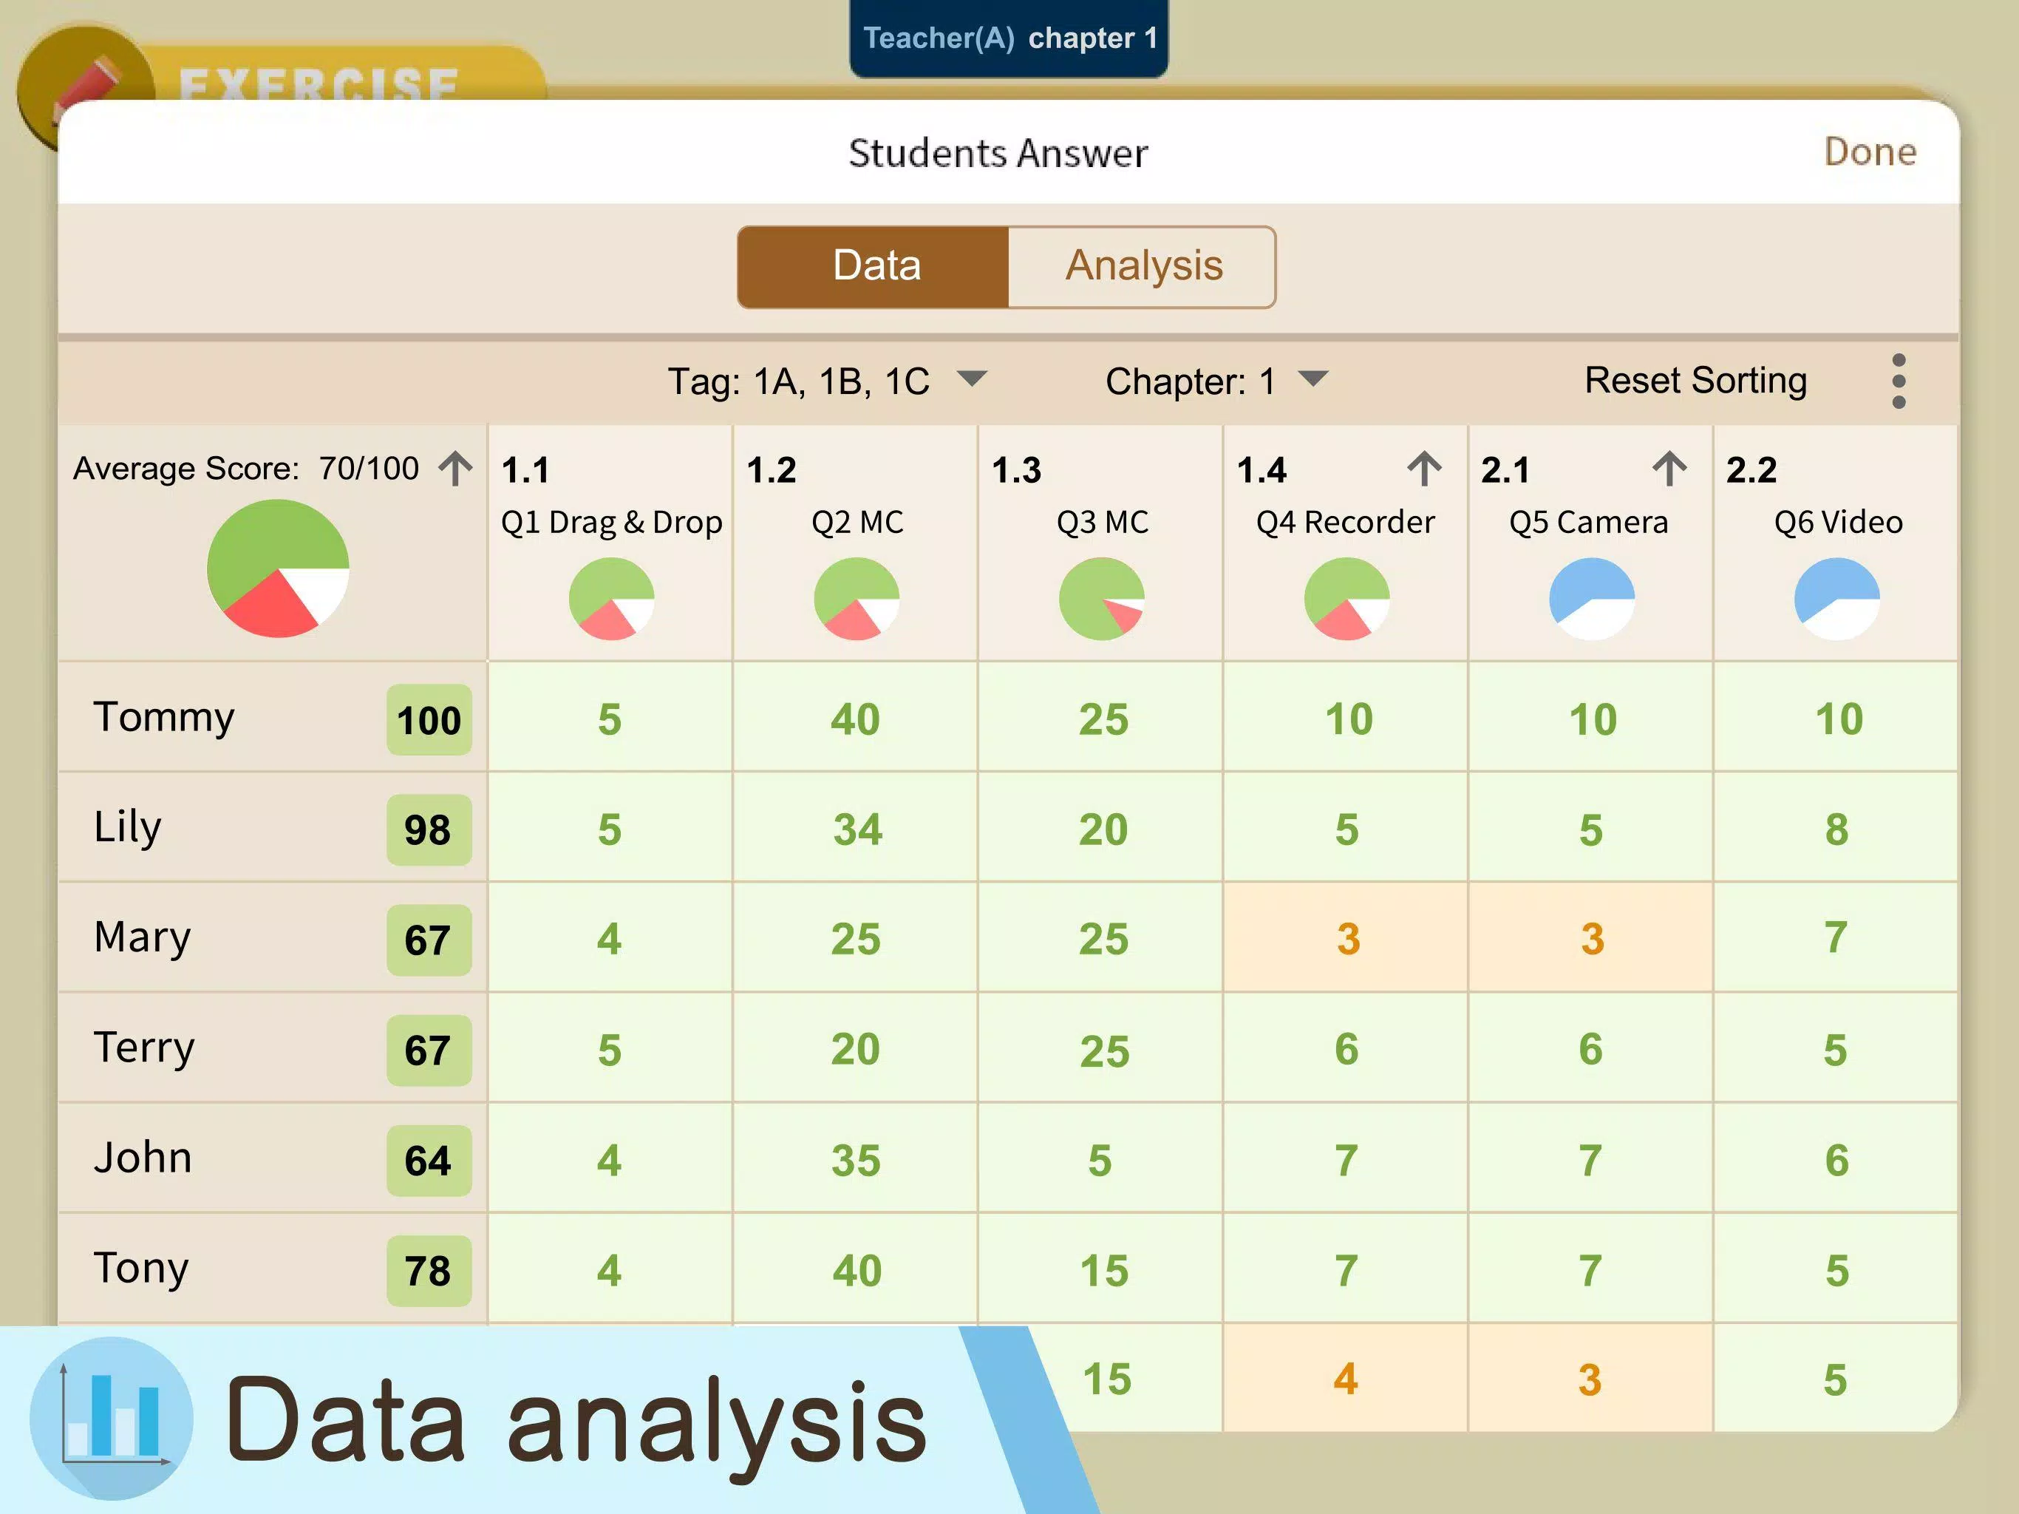View Q2 MC pie chart
This screenshot has height=1514, width=2019.
(x=857, y=599)
